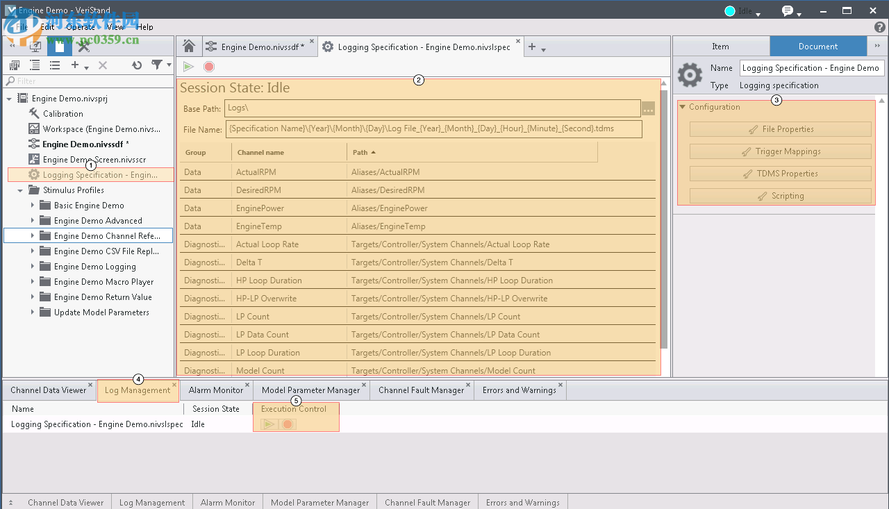Click the Home tab icon
The width and height of the screenshot is (889, 509).
(x=188, y=47)
